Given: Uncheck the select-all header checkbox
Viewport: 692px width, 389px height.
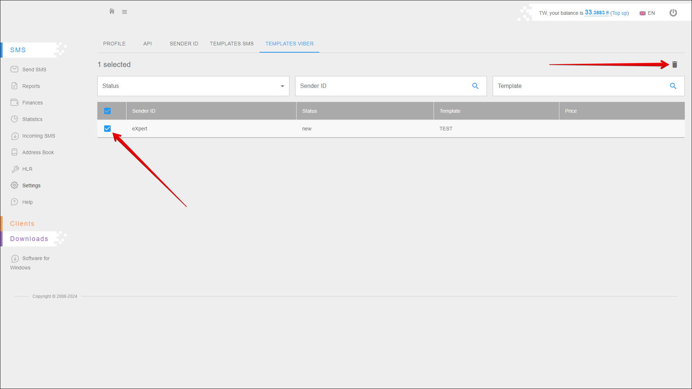Looking at the screenshot, I should point(107,111).
